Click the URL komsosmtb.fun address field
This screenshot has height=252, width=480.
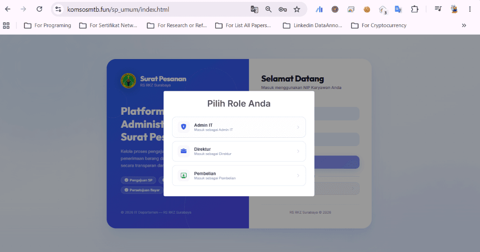pyautogui.click(x=118, y=9)
